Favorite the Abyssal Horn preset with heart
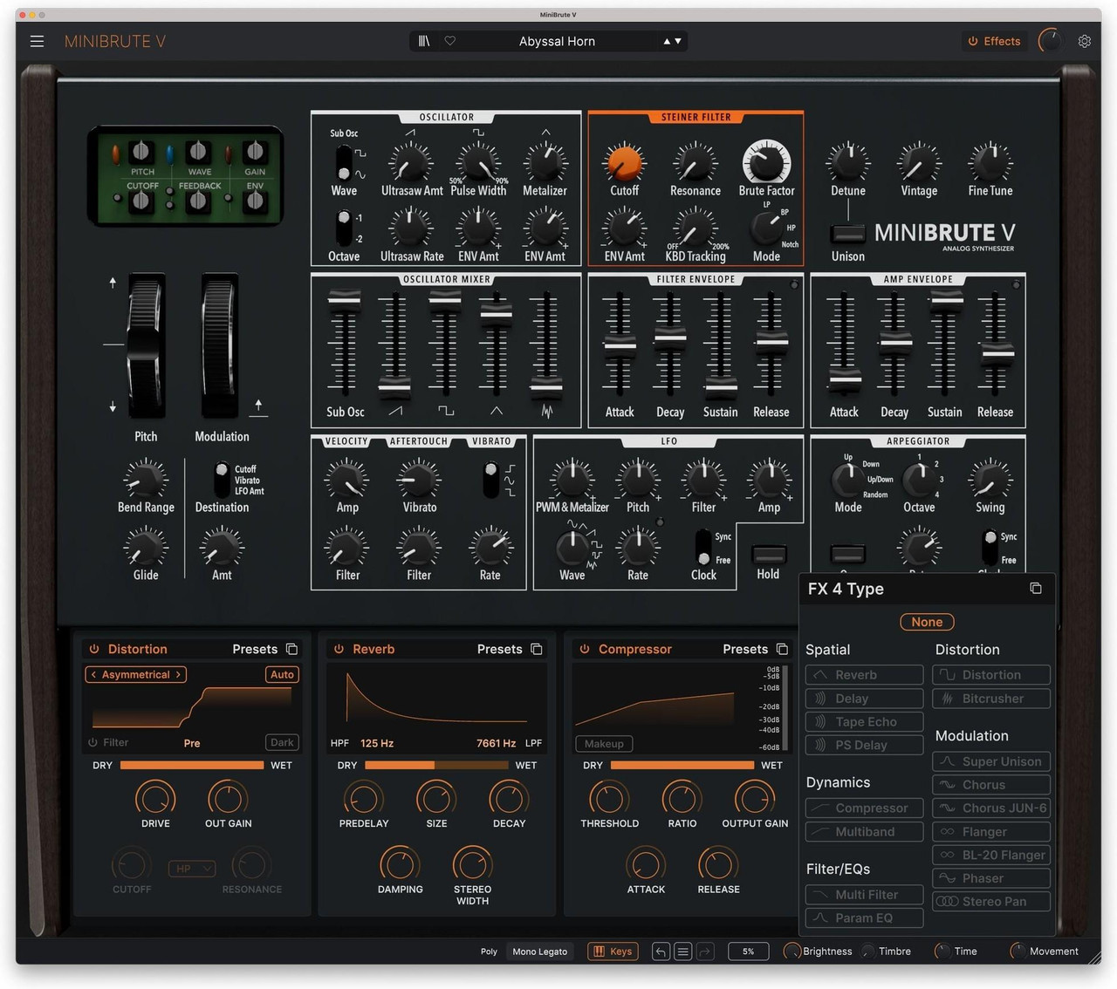The width and height of the screenshot is (1117, 989). pos(450,41)
